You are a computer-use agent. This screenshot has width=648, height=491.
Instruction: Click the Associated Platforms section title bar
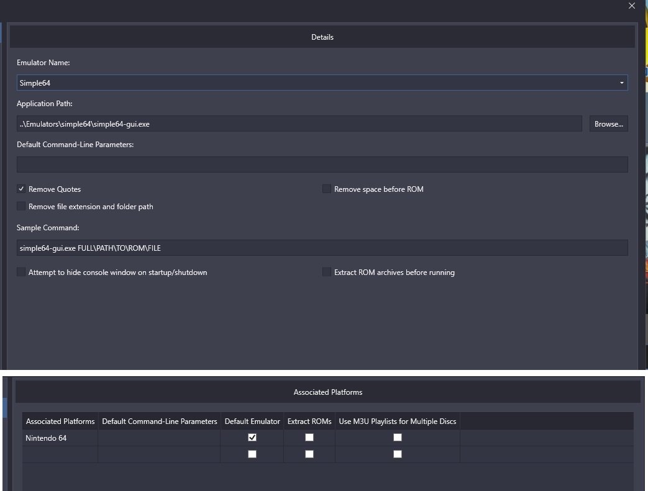[x=327, y=392]
